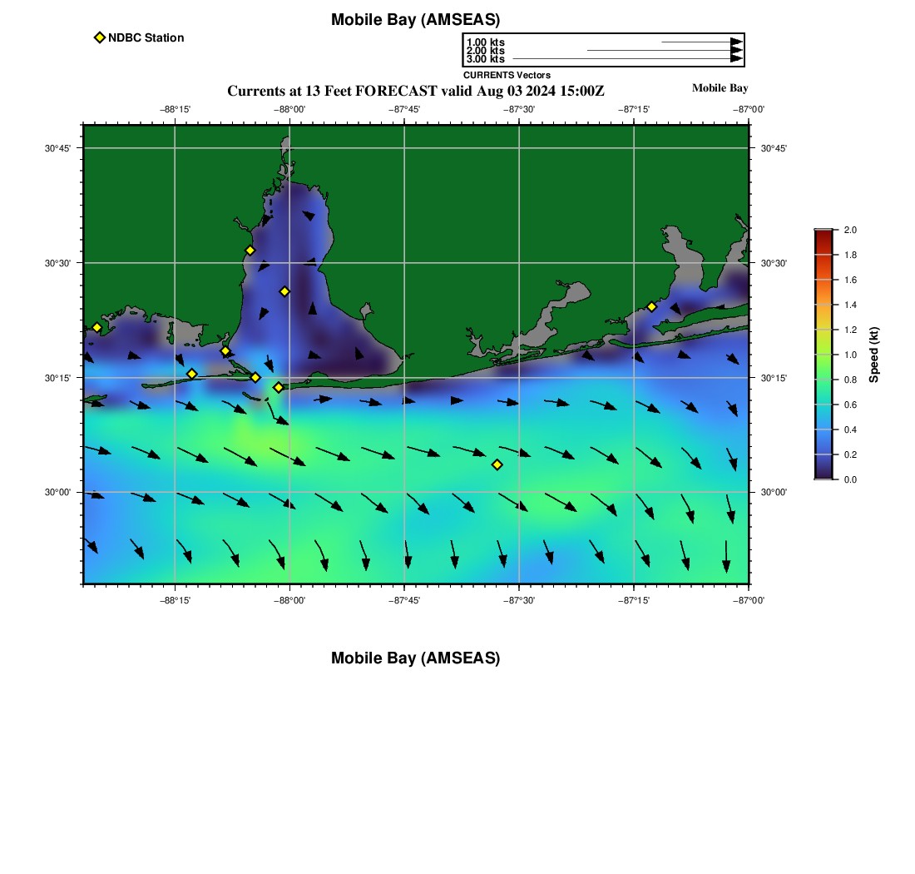Click the 30°45' latitude label on left axis
This screenshot has width=915, height=874.
click(x=57, y=148)
